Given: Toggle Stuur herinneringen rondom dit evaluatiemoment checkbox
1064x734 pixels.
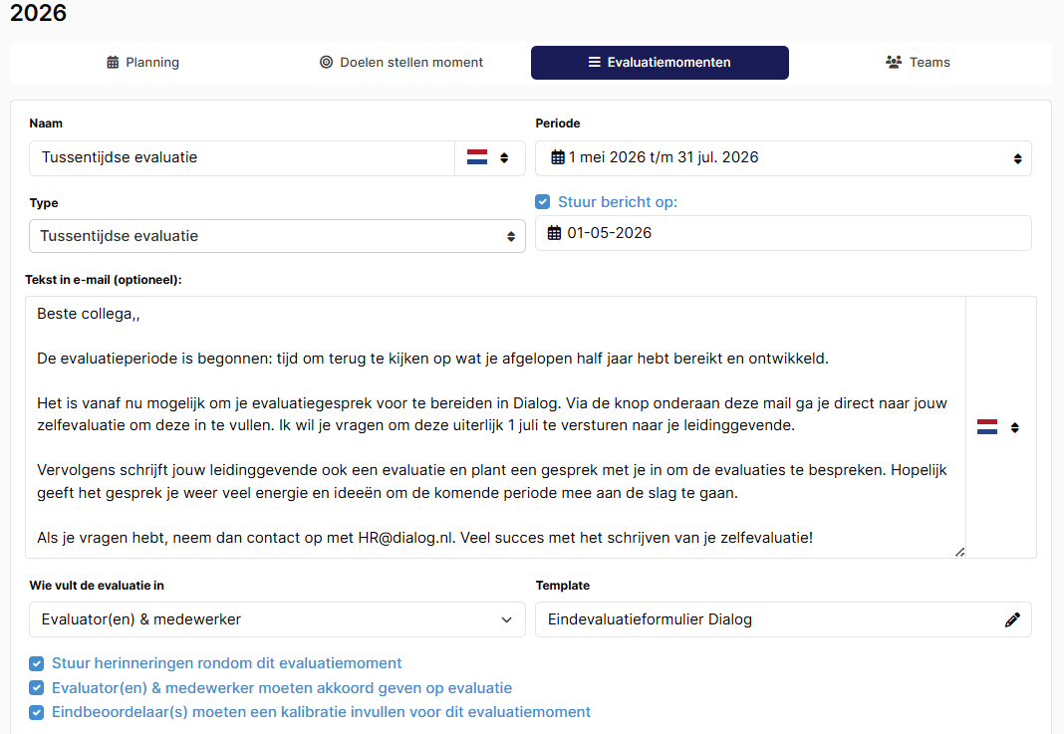Looking at the screenshot, I should click(x=37, y=663).
